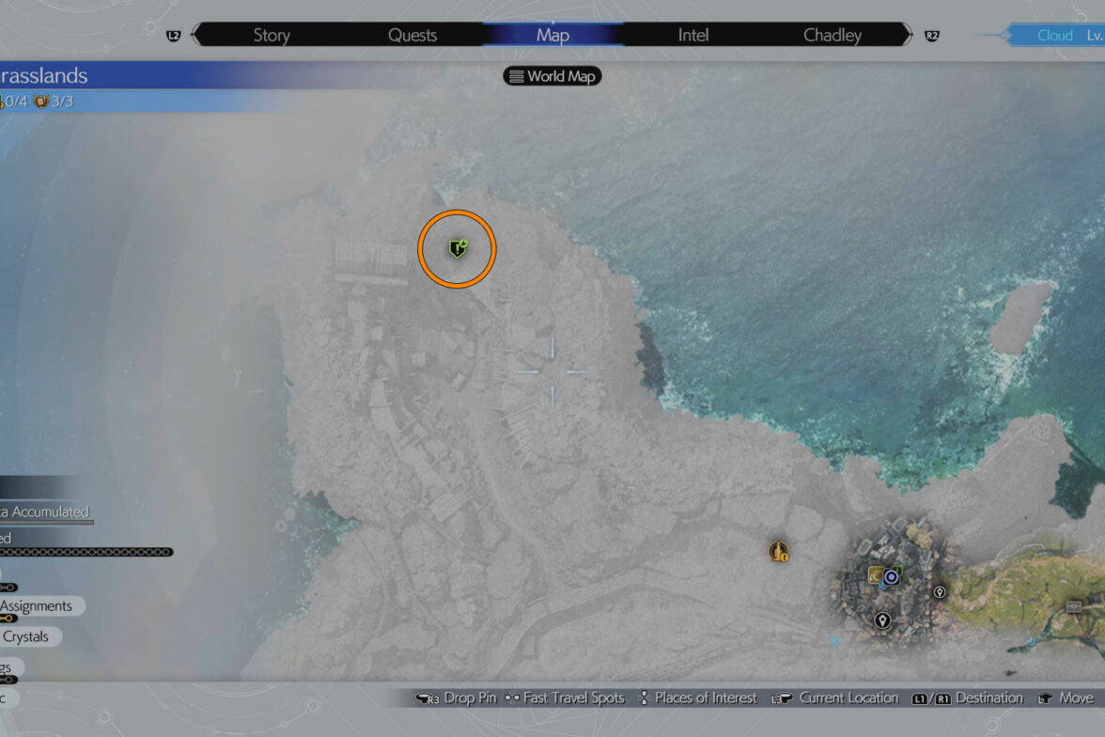Select the Cloud character panel
This screenshot has height=737, width=1105.
point(1056,36)
